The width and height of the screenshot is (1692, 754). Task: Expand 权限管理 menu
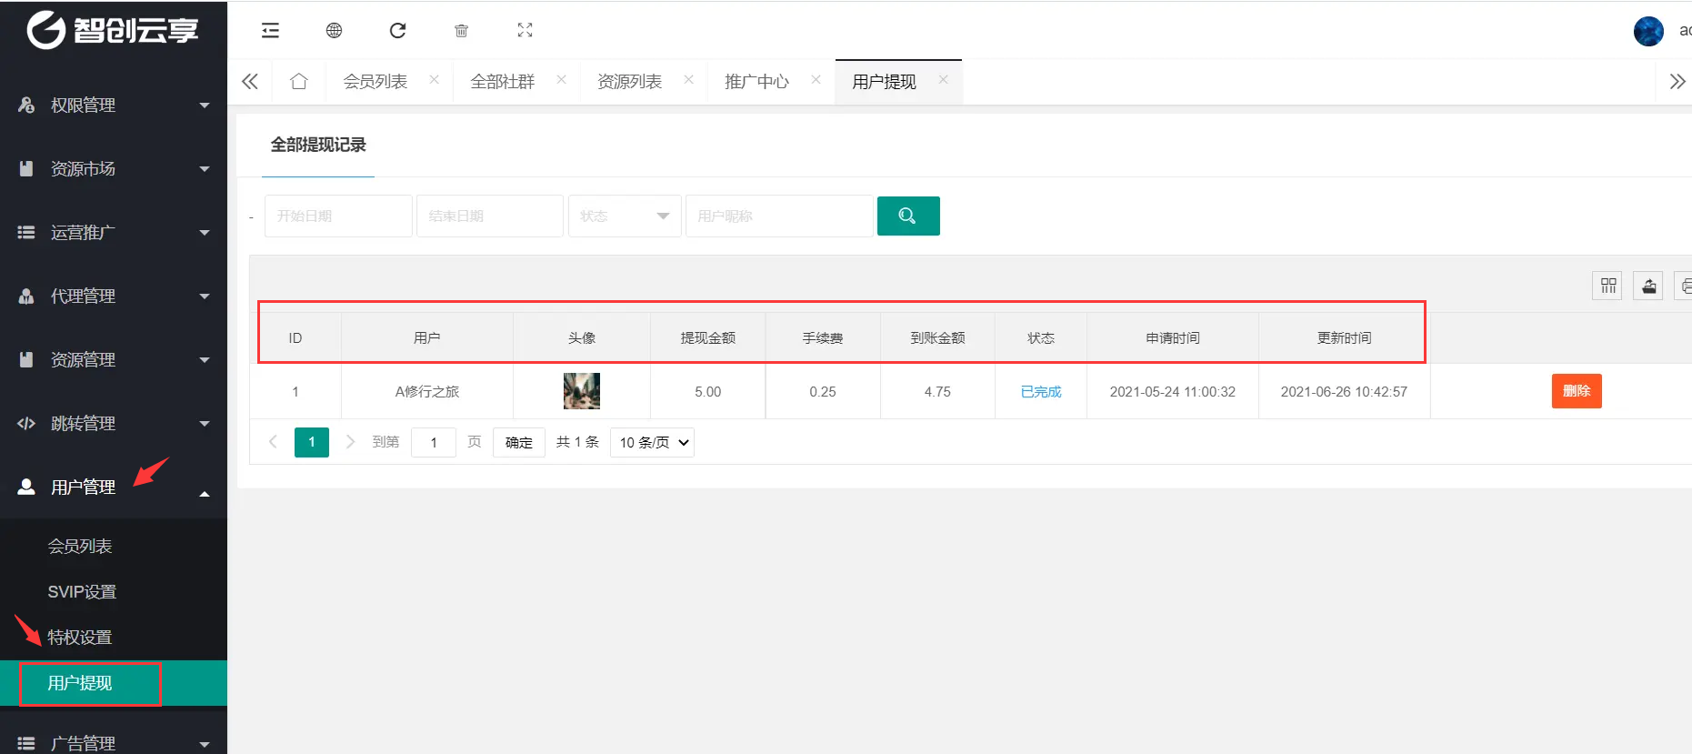114,106
